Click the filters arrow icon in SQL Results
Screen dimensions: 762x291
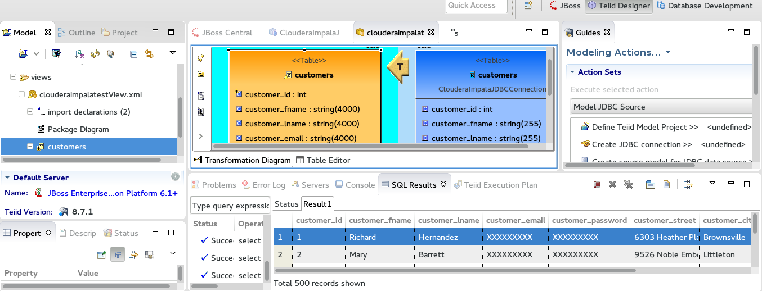click(x=688, y=184)
